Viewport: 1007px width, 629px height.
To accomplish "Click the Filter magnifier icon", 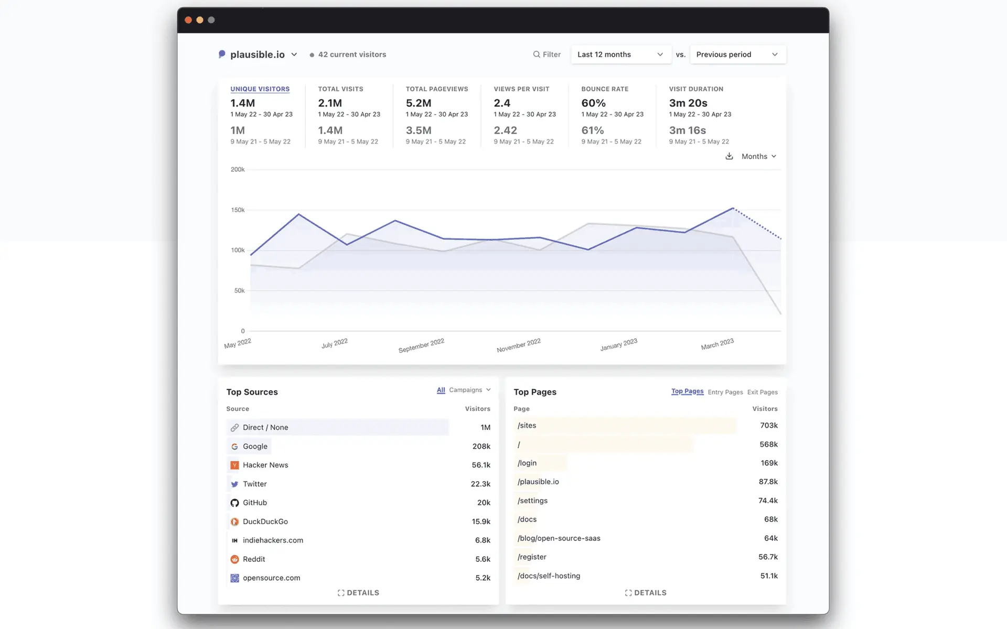I will pyautogui.click(x=537, y=55).
